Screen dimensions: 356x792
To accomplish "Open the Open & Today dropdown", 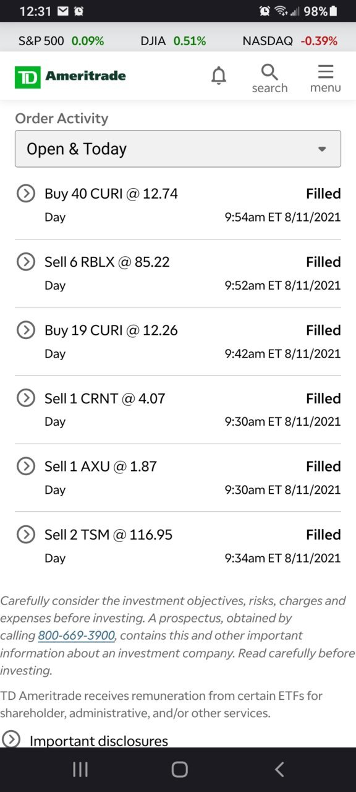I will coord(178,148).
